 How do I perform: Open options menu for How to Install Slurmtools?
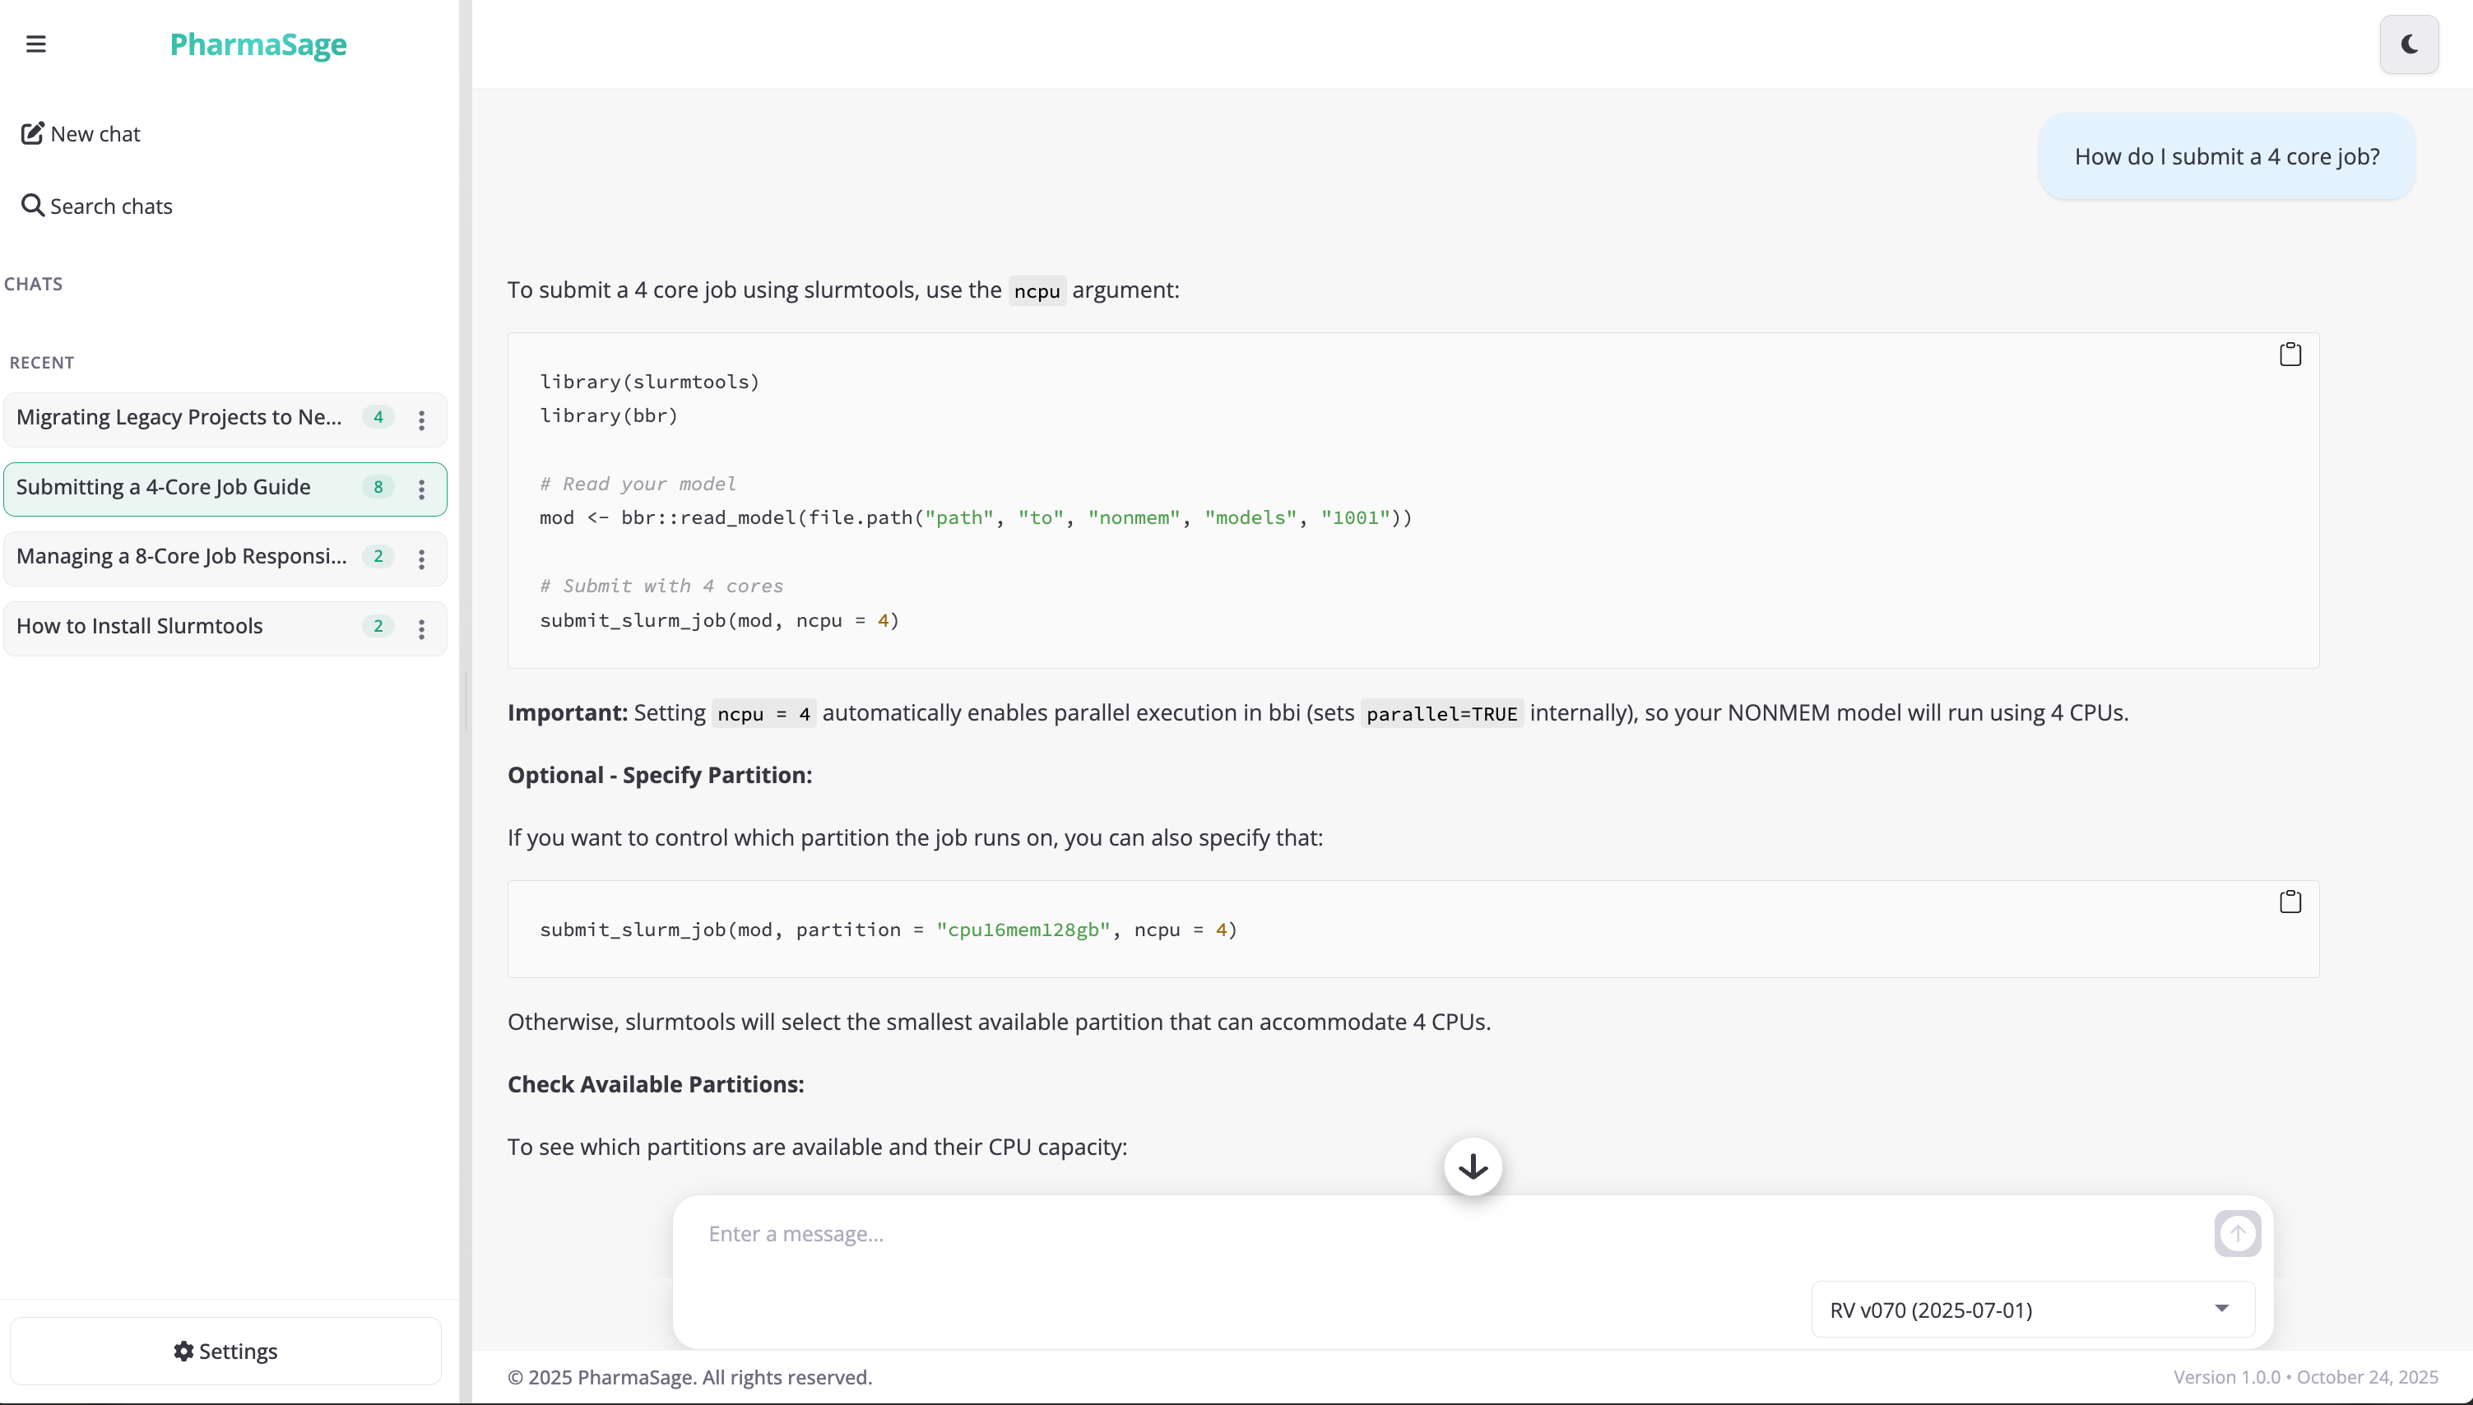422,628
